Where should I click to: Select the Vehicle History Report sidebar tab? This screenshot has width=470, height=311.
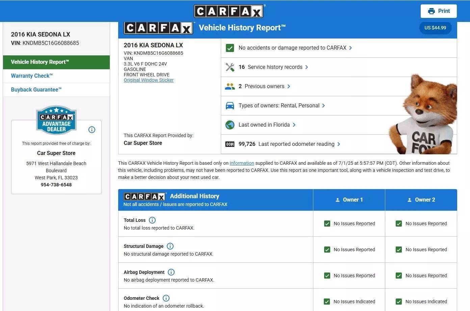click(56, 62)
